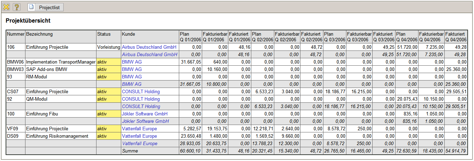This screenshot has width=474, height=161.
Task: Click Plan Q 04/2006 column header
Action: click(x=407, y=37)
